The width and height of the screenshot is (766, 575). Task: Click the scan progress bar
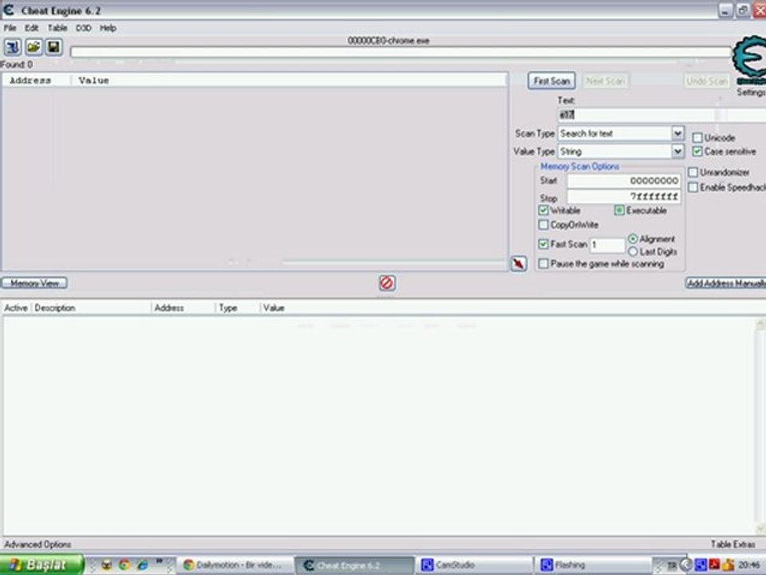pos(401,52)
